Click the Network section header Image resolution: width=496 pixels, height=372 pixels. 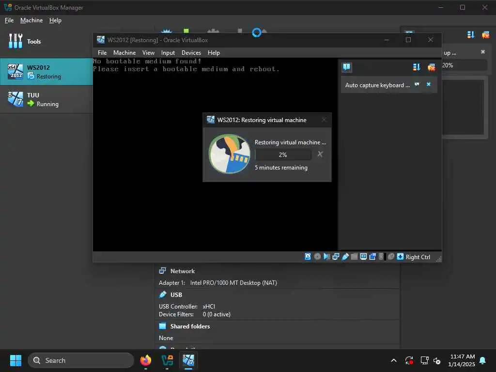(183, 271)
